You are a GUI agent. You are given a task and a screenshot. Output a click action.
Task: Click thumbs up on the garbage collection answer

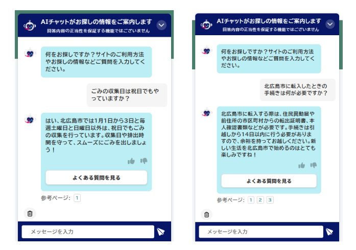(x=131, y=161)
